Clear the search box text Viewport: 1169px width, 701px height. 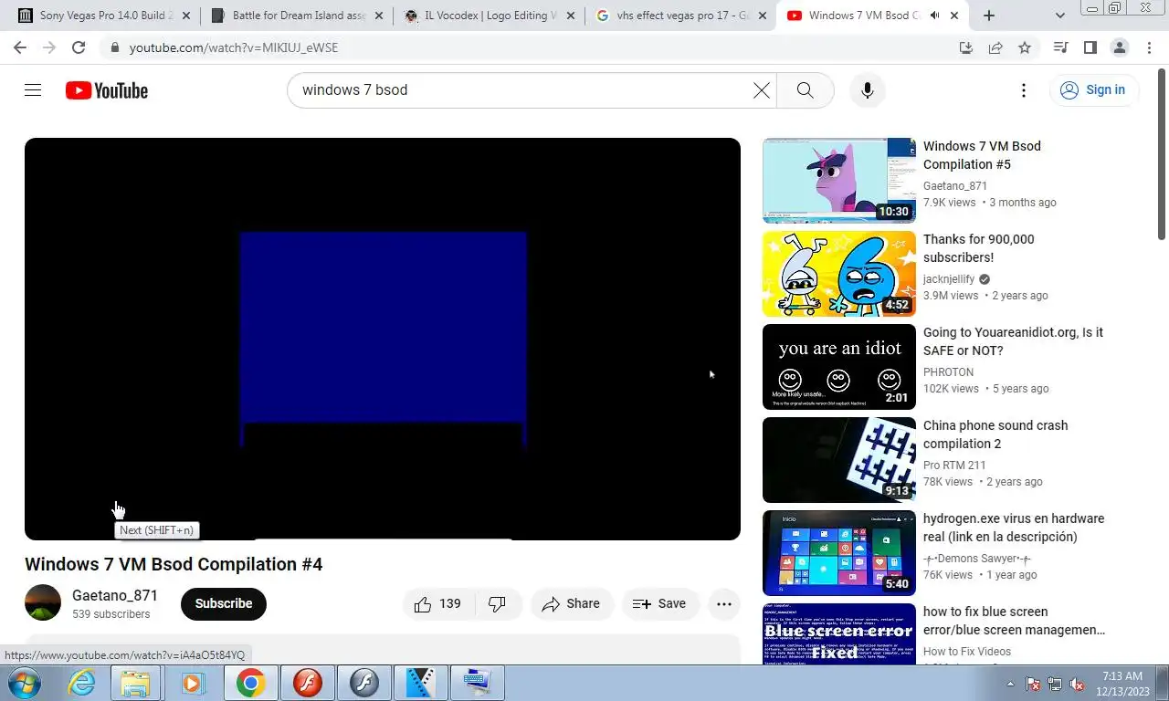click(762, 89)
